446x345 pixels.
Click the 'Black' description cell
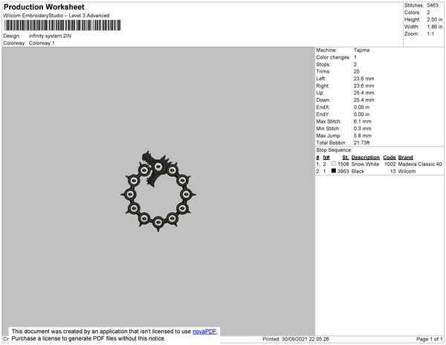coord(358,171)
